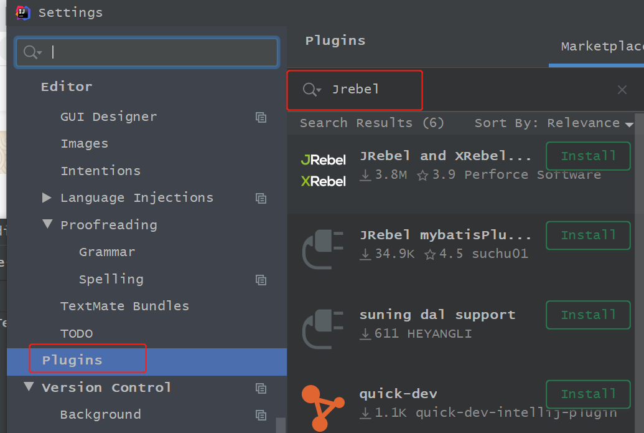Click the JRebel and XRebel plugin logo
644x433 pixels.
[x=323, y=170]
